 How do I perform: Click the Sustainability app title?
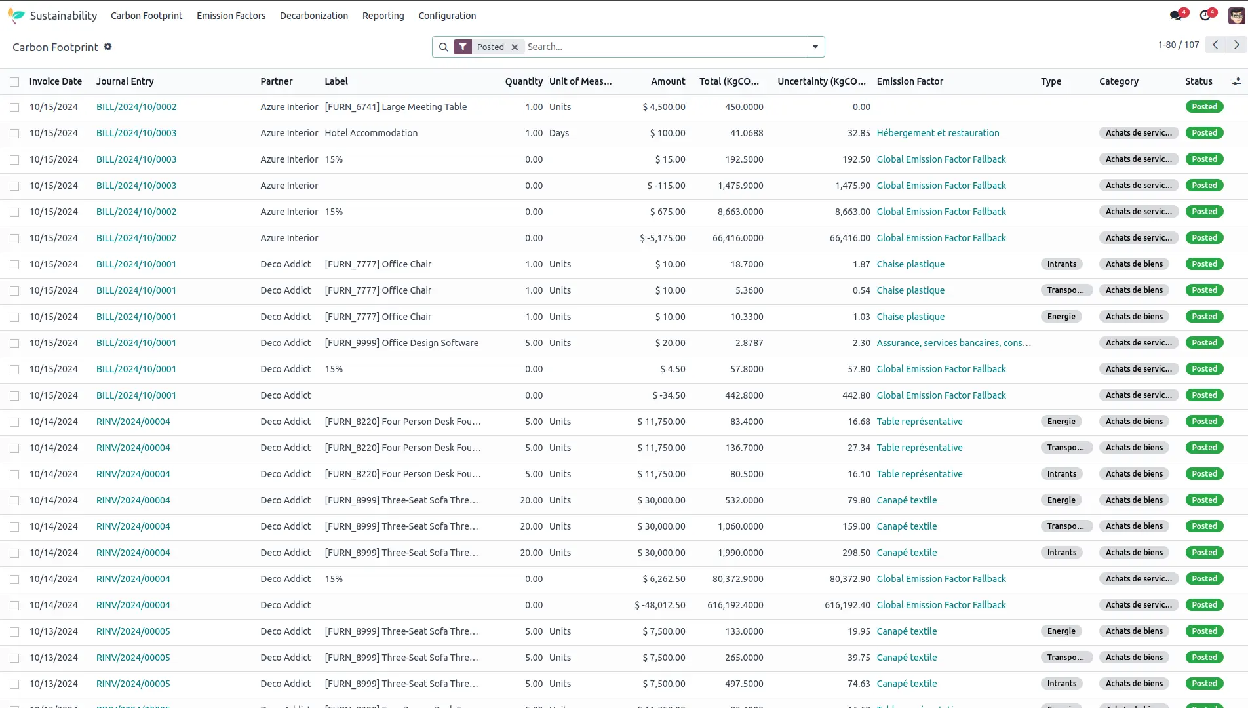click(64, 16)
